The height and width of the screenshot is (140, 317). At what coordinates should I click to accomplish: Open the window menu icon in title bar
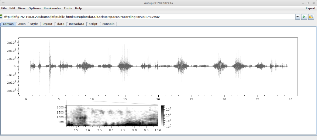[3, 3]
